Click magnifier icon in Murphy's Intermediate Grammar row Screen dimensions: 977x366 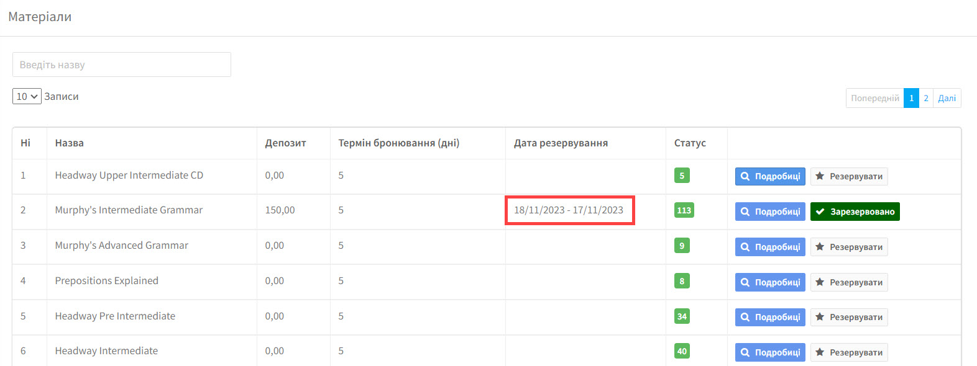pos(745,212)
